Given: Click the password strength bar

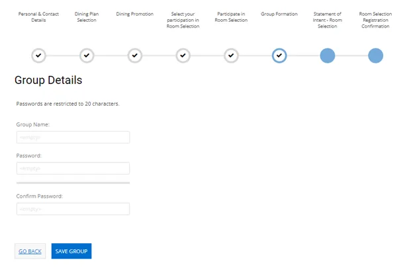Looking at the screenshot, I should [73, 183].
